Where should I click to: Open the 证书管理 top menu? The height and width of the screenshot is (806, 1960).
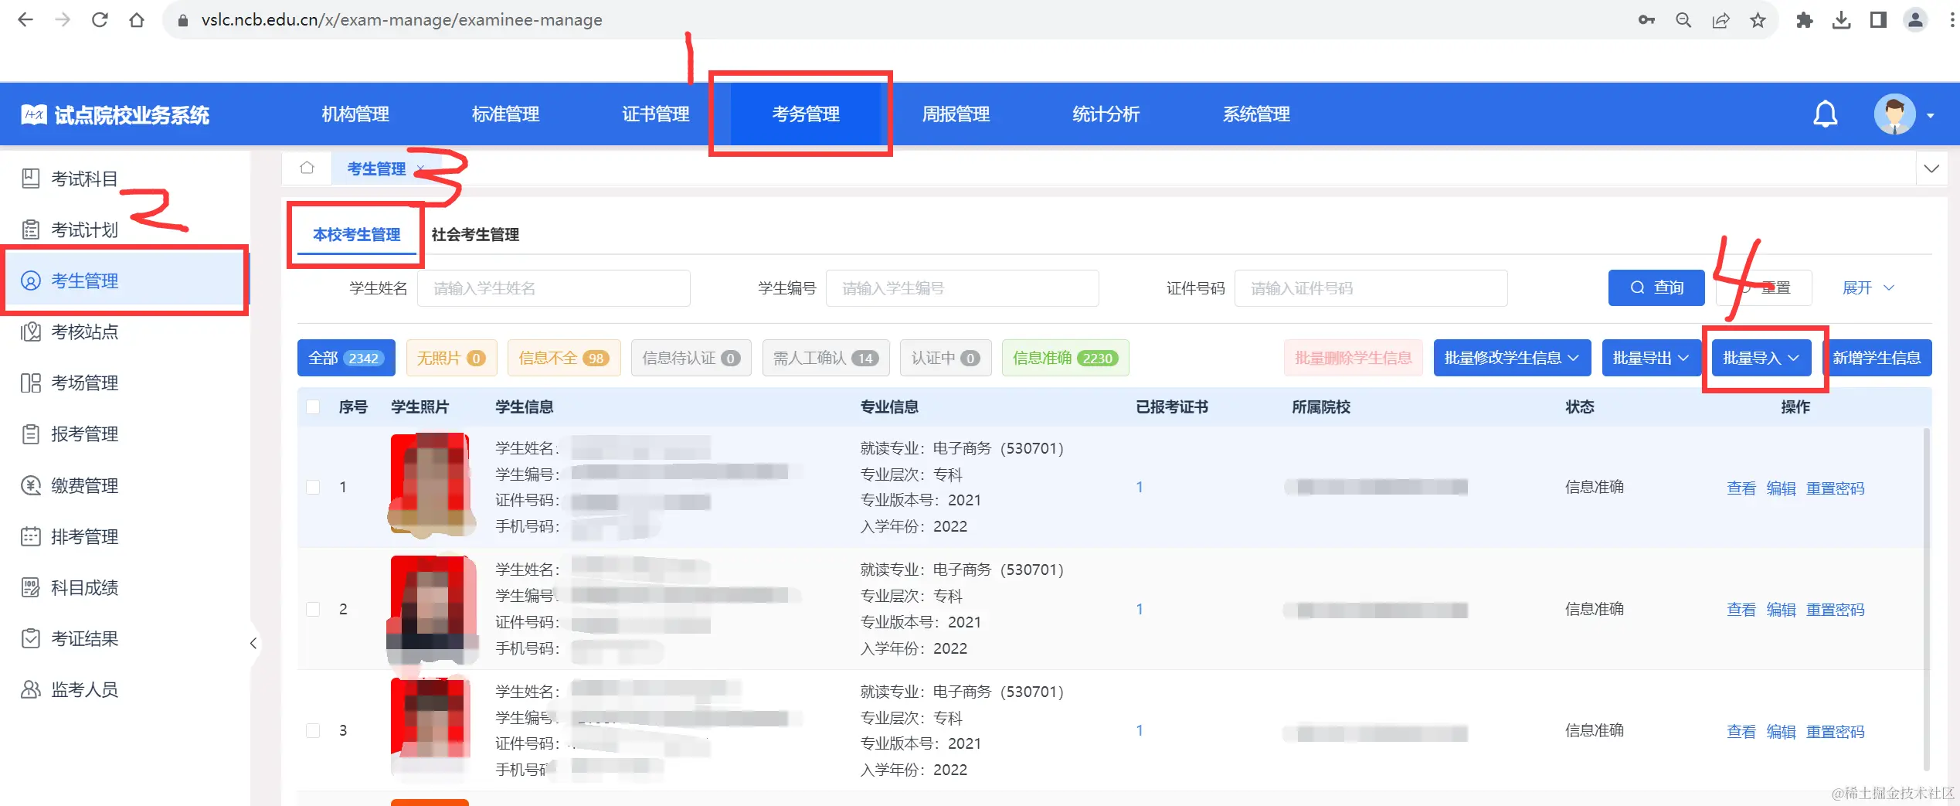click(656, 114)
